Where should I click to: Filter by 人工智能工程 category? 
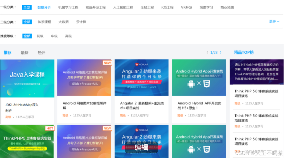123,8
